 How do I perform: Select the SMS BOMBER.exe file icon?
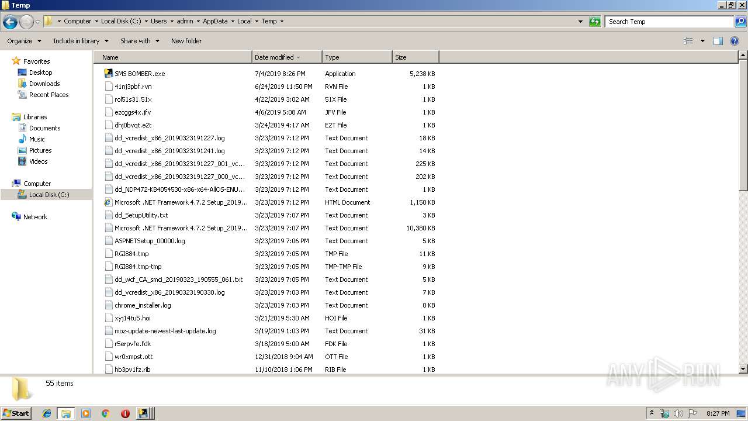click(108, 74)
